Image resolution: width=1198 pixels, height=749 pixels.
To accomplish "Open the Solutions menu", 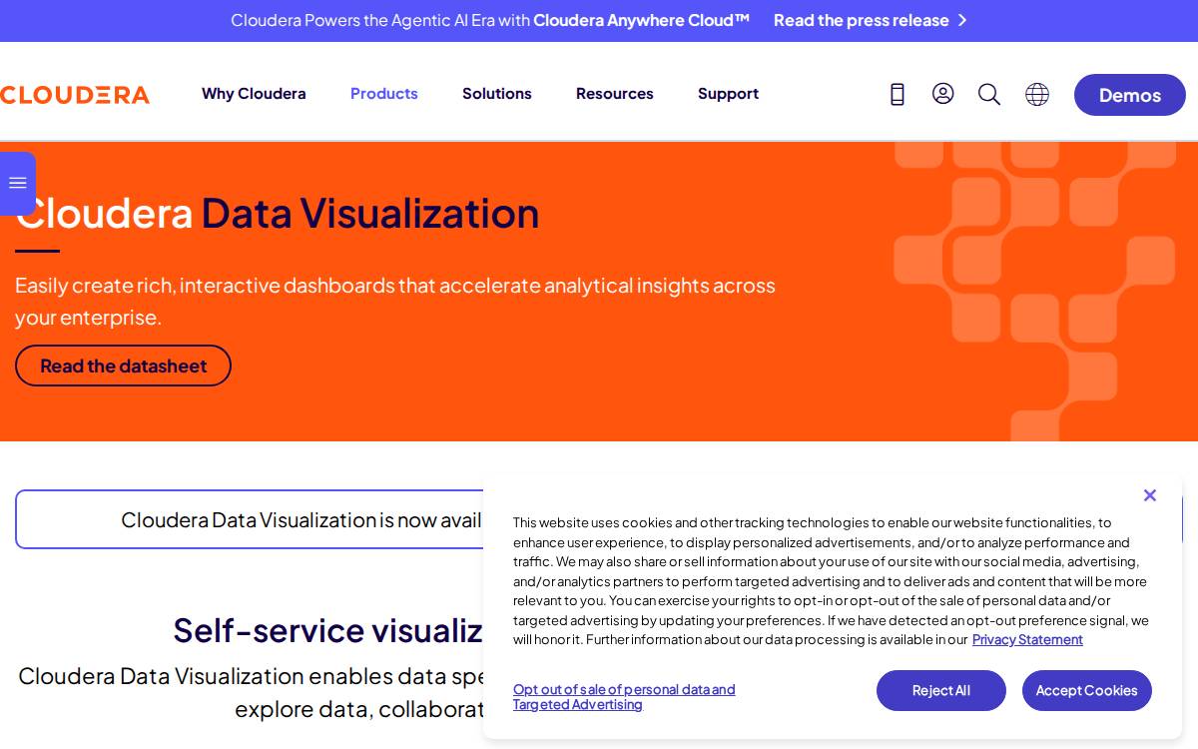I will tap(497, 94).
